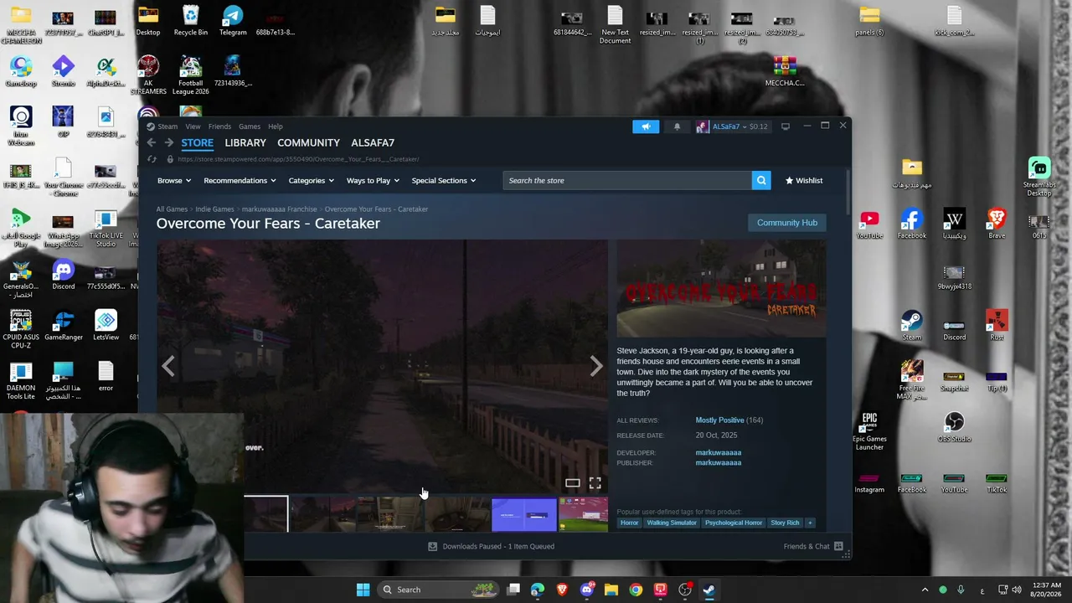Open Streamlabs Desktop shortcut
This screenshot has width=1072, height=603.
click(1038, 178)
